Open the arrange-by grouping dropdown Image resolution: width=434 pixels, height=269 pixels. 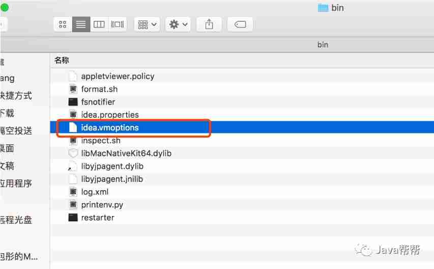coord(147,24)
